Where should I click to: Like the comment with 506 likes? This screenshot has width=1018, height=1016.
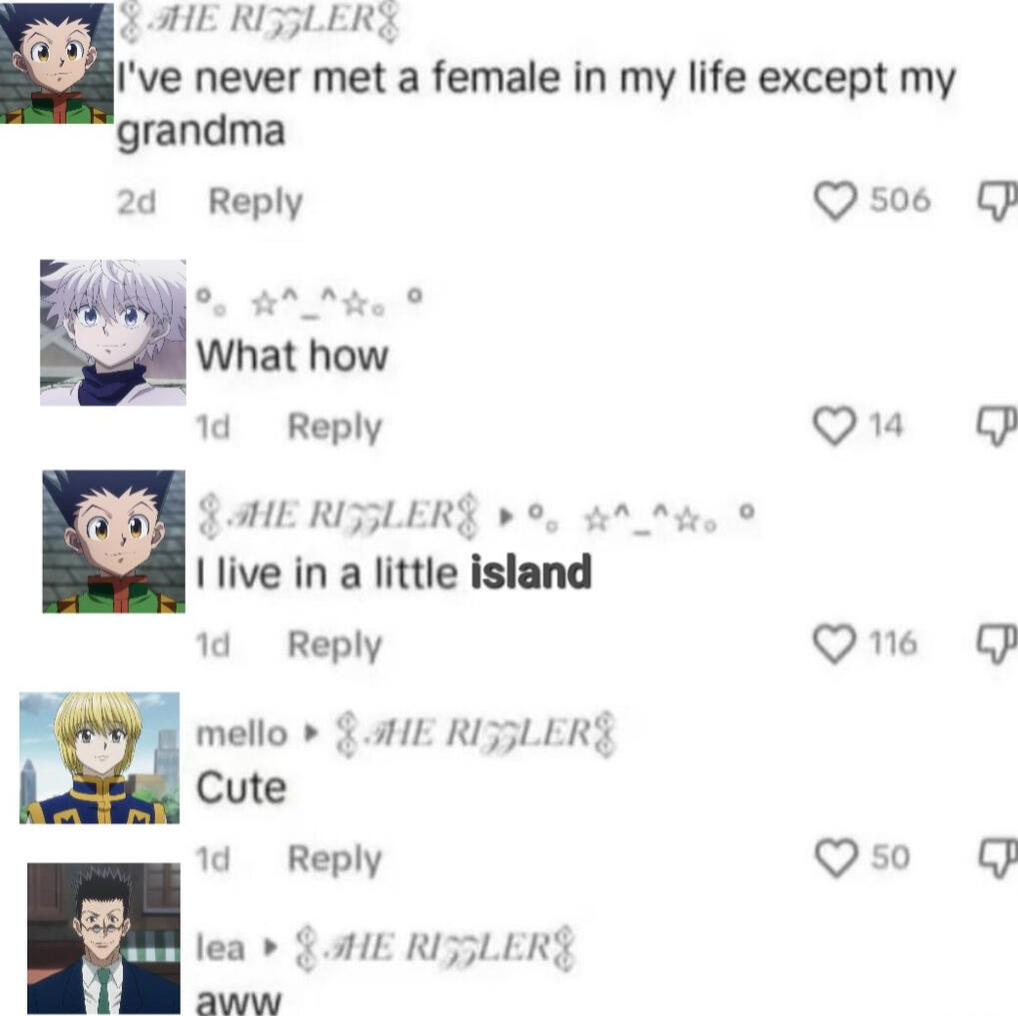pyautogui.click(x=835, y=201)
